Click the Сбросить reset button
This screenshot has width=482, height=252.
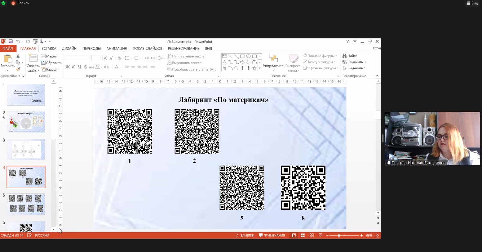tap(51, 63)
